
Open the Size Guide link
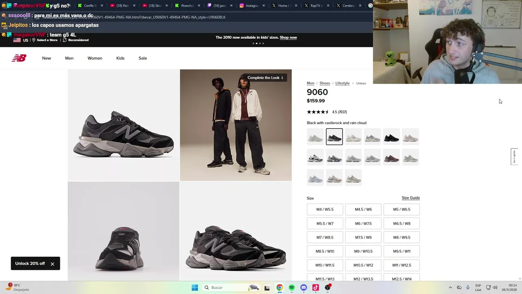click(411, 198)
